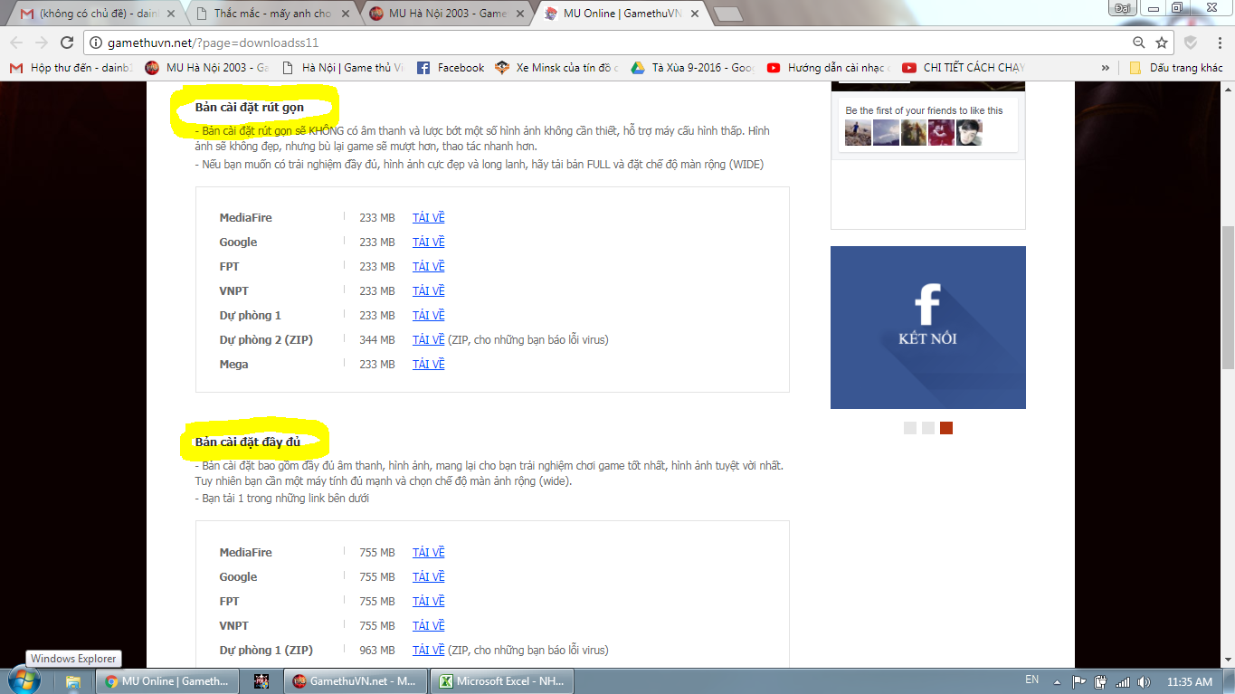The width and height of the screenshot is (1235, 694).
Task: Open the Facebook bookmark in the bookmarks bar
Action: coord(451,68)
